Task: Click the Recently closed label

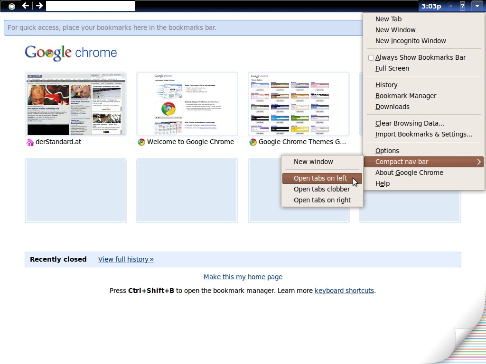Action: pos(58,259)
